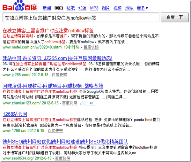Click the snippet text 核心提示：本文主要针对留言中的nofollow标签
This screenshot has width=191, height=162.
118,147
